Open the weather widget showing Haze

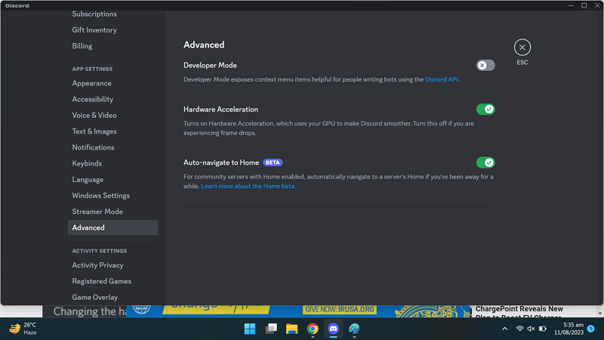coord(23,329)
